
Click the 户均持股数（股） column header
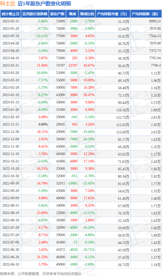point(146,14)
